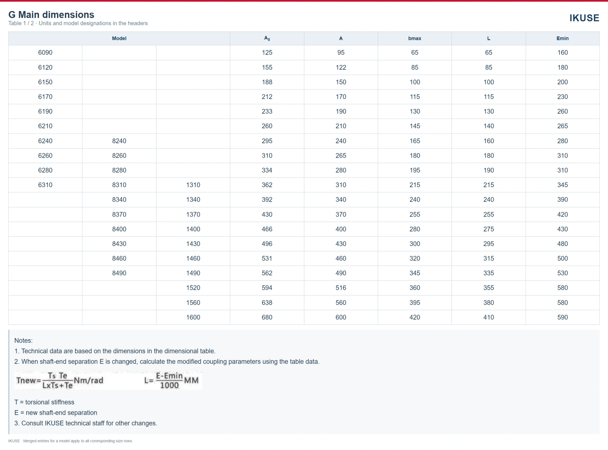Click A₀ value 466 in row 8400

(x=267, y=229)
